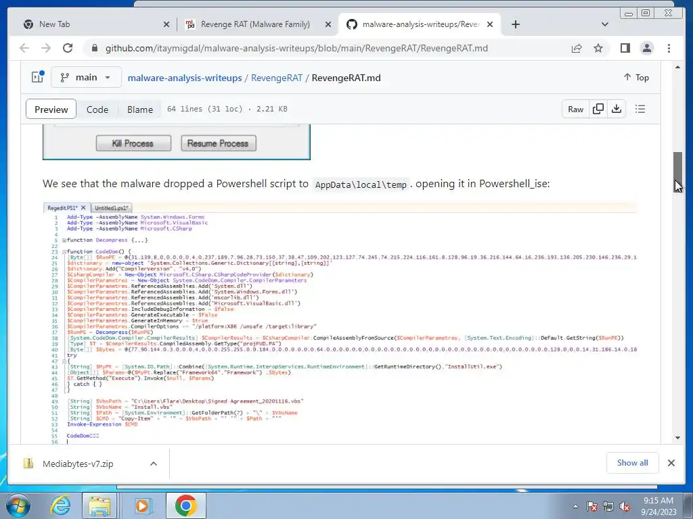
Task: Copy raw file contents icon
Action: [x=598, y=109]
